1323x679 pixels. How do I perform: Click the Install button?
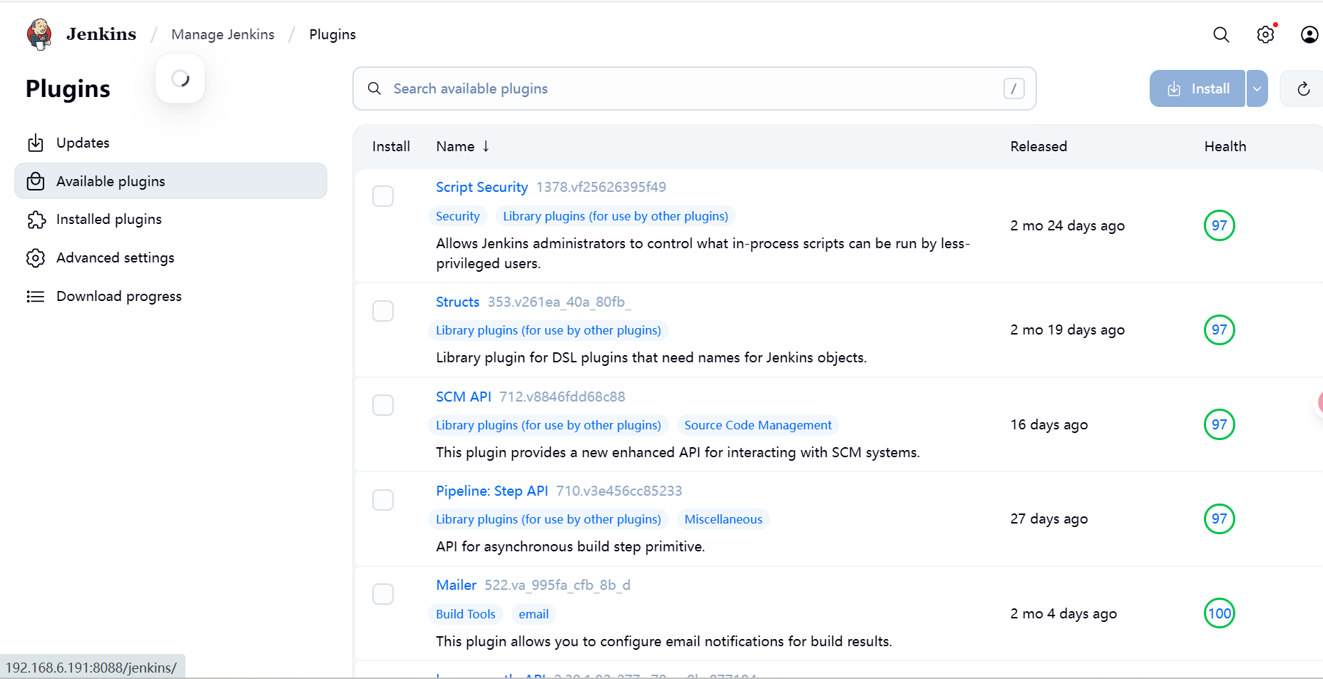[1197, 88]
